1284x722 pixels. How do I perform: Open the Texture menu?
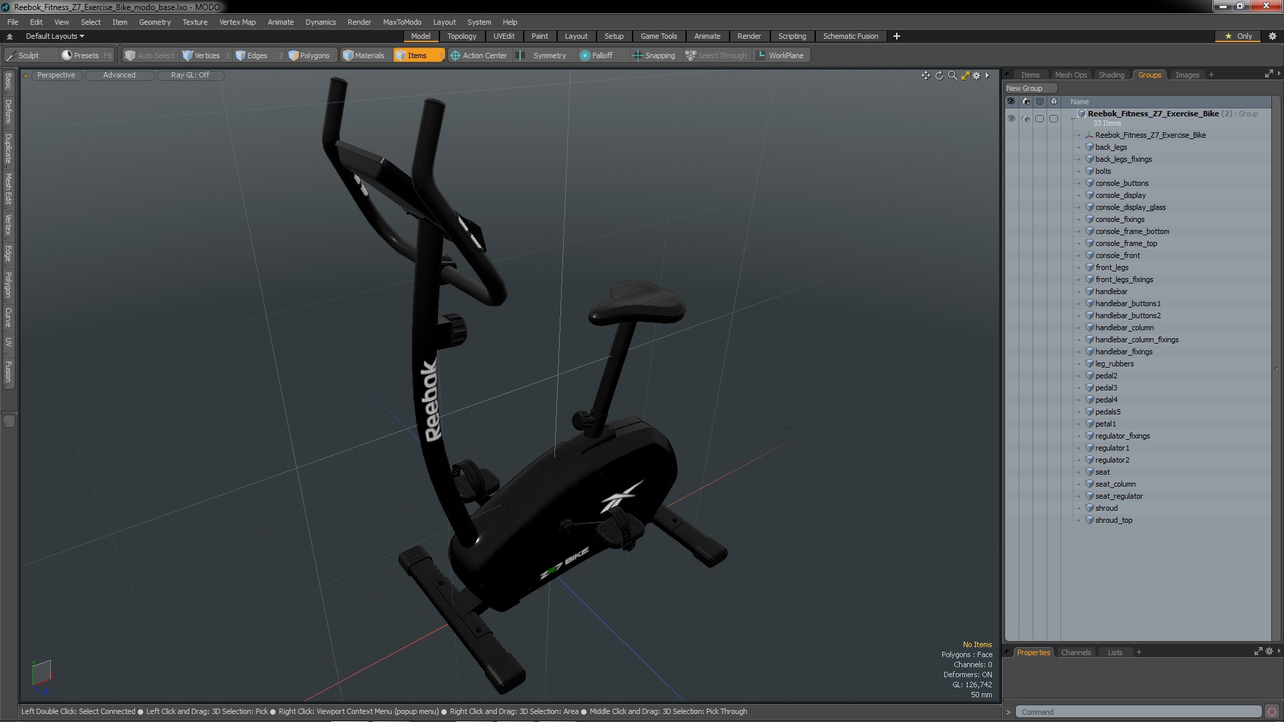tap(195, 22)
